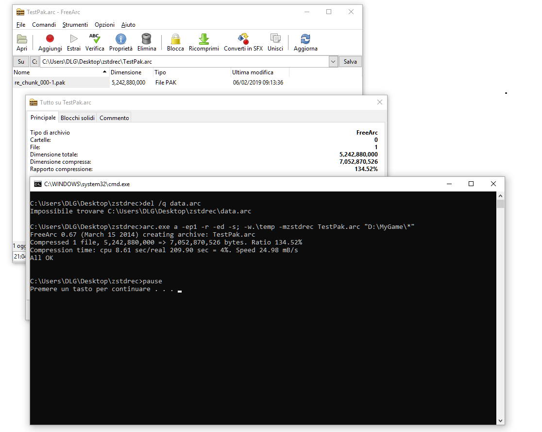The height and width of the screenshot is (432, 542).
Task: Maximize the cmd.exe window
Action: [x=471, y=184]
